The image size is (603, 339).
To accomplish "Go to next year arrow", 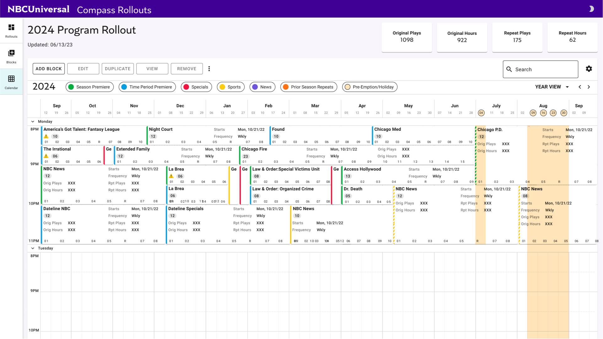I will click(x=589, y=87).
